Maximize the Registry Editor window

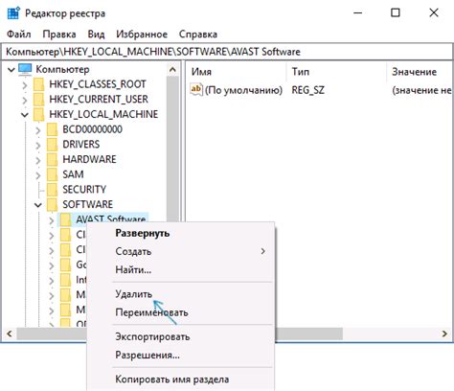[x=396, y=12]
